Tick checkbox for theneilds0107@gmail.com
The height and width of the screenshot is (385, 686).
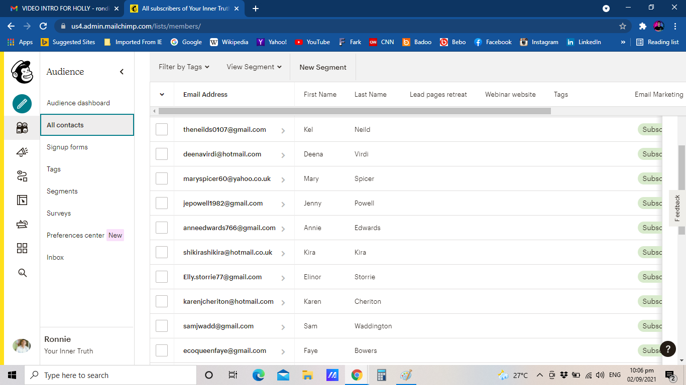[x=162, y=129]
